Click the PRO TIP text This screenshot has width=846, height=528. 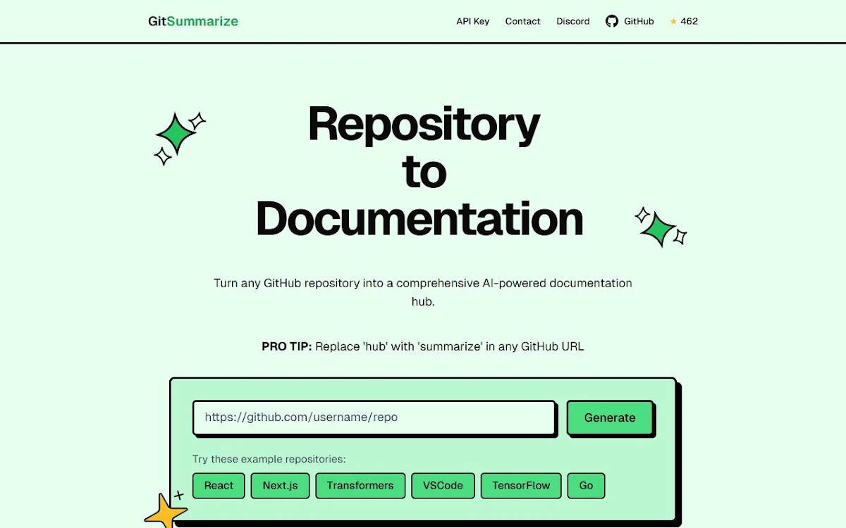click(x=423, y=346)
